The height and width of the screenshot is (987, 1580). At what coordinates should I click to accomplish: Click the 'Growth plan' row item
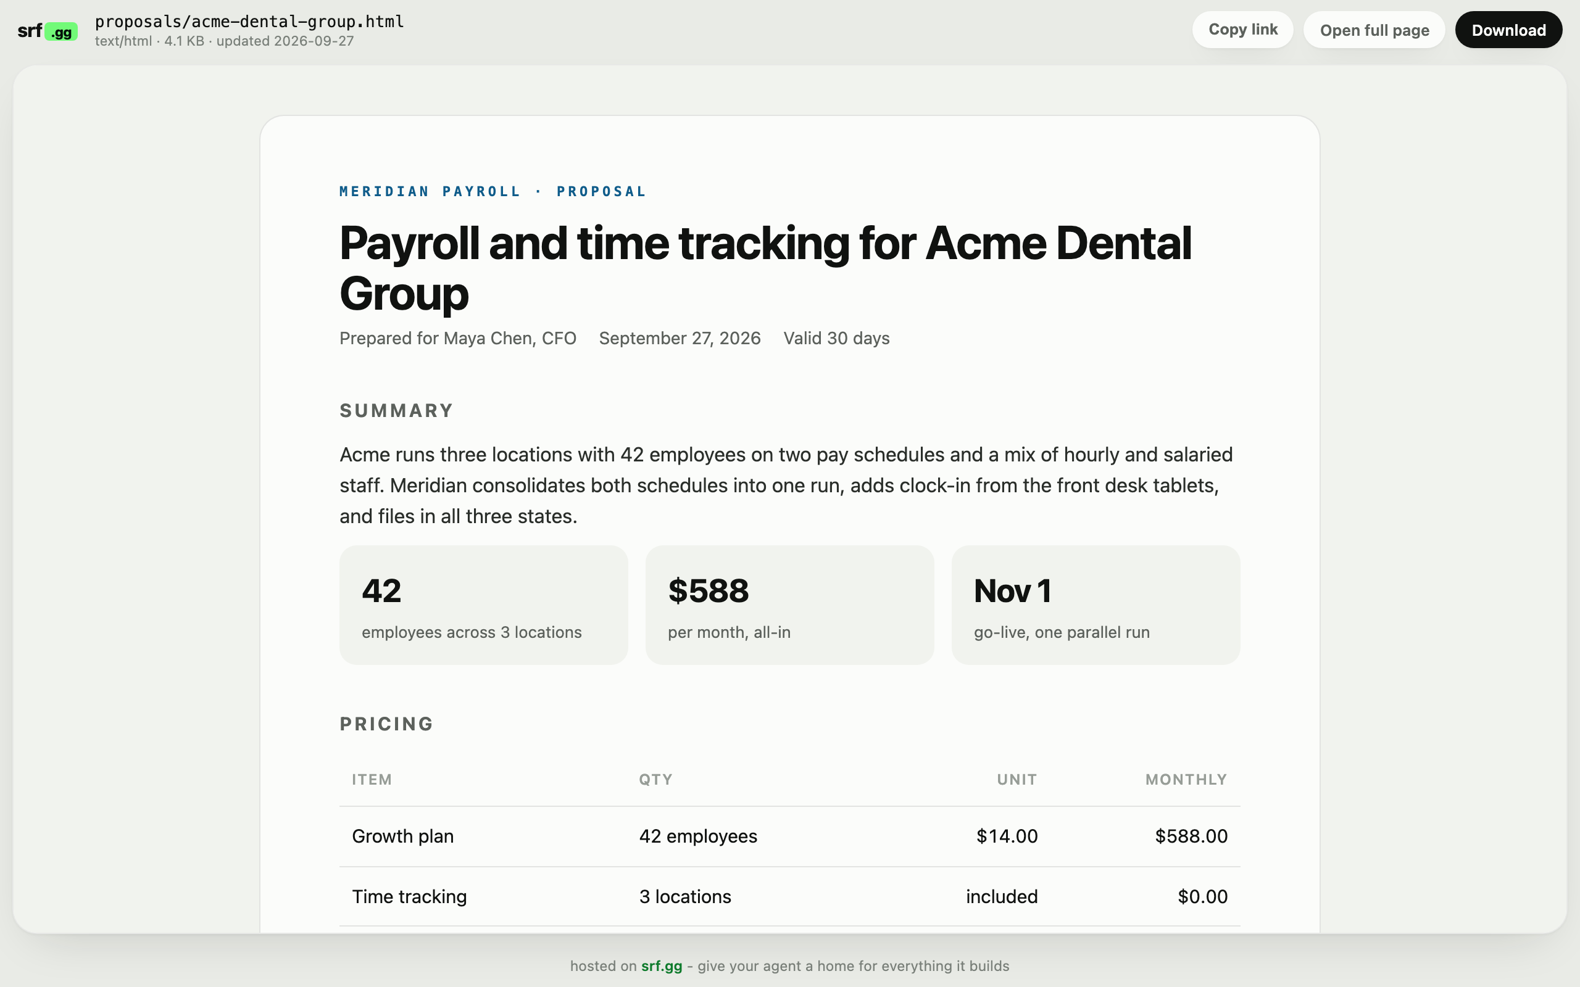pos(403,836)
